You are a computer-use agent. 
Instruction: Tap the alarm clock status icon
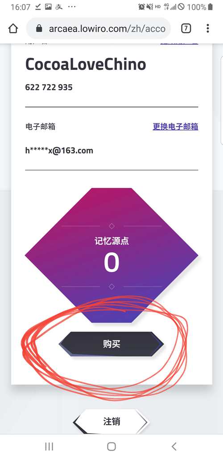(x=142, y=7)
